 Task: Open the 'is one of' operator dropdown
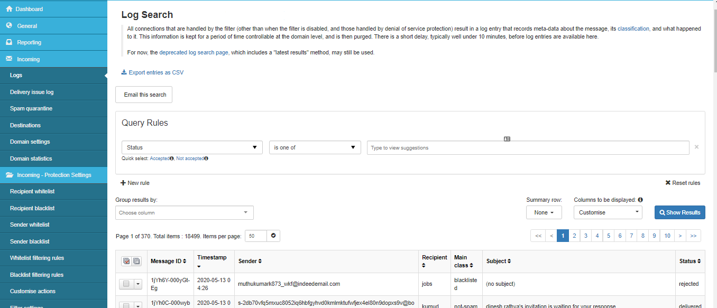315,147
